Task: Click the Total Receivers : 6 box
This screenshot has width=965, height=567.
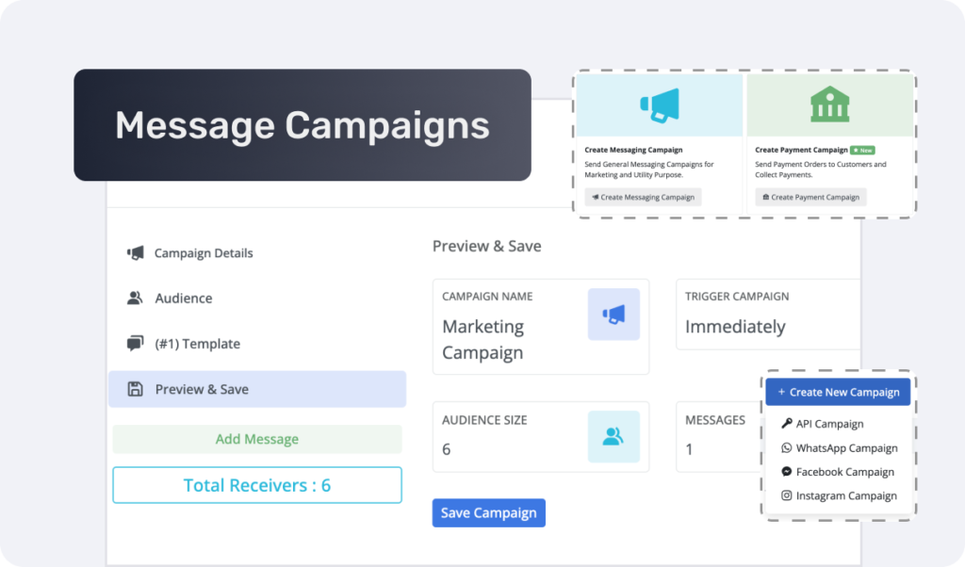Action: point(257,485)
